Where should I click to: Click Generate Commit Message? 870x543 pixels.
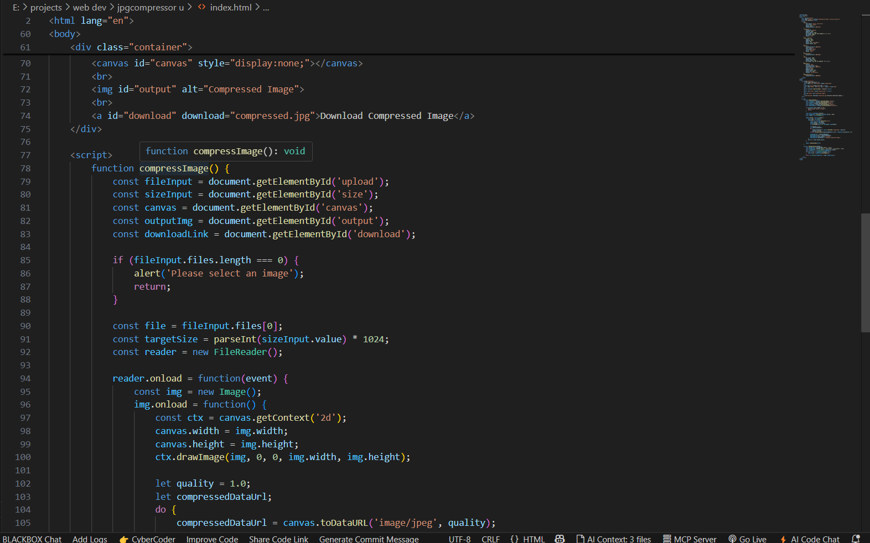pyautogui.click(x=369, y=539)
